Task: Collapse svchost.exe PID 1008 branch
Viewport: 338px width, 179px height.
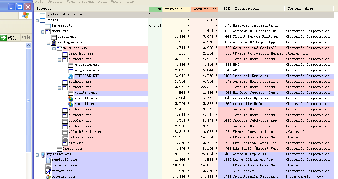Action: [60, 88]
